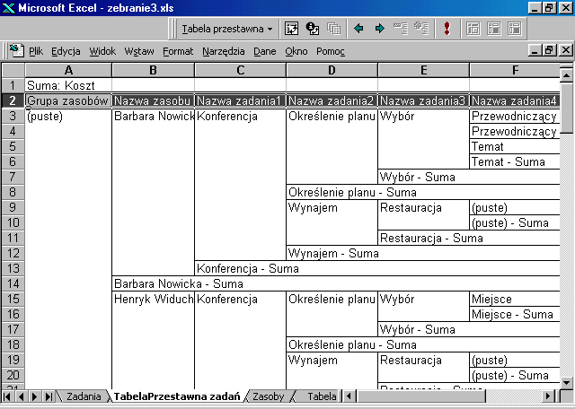Click the Nazwa zadania2 pivot field button
The height and width of the screenshot is (409, 575).
tap(332, 101)
